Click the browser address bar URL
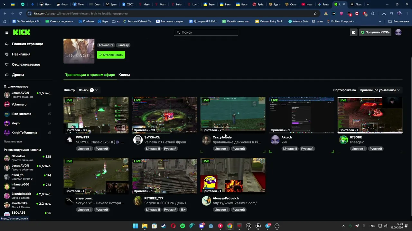The image size is (412, 231). click(80, 13)
